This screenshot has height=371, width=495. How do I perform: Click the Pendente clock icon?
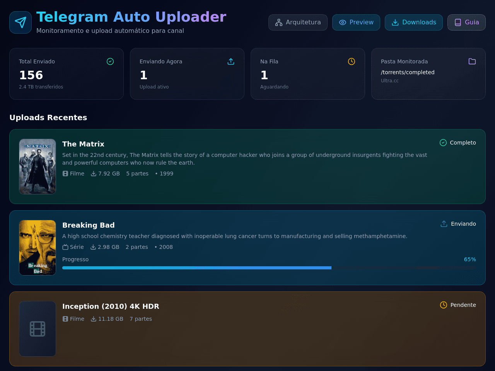tap(444, 305)
